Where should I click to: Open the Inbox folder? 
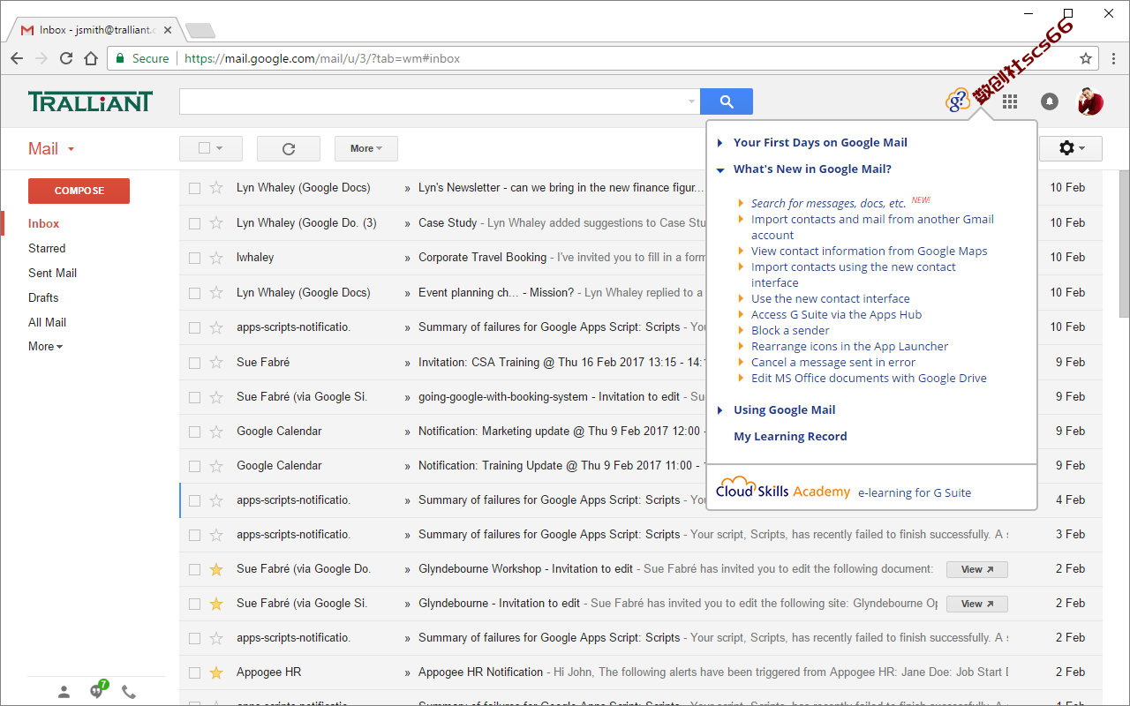pyautogui.click(x=44, y=223)
